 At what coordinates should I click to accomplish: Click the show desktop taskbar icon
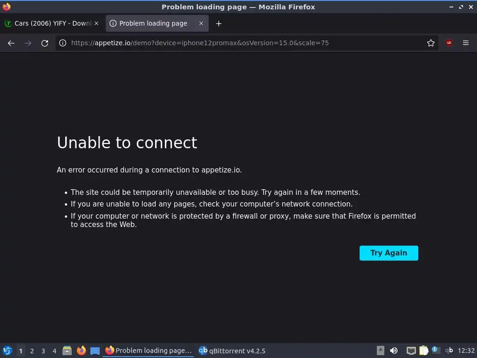pos(95,351)
